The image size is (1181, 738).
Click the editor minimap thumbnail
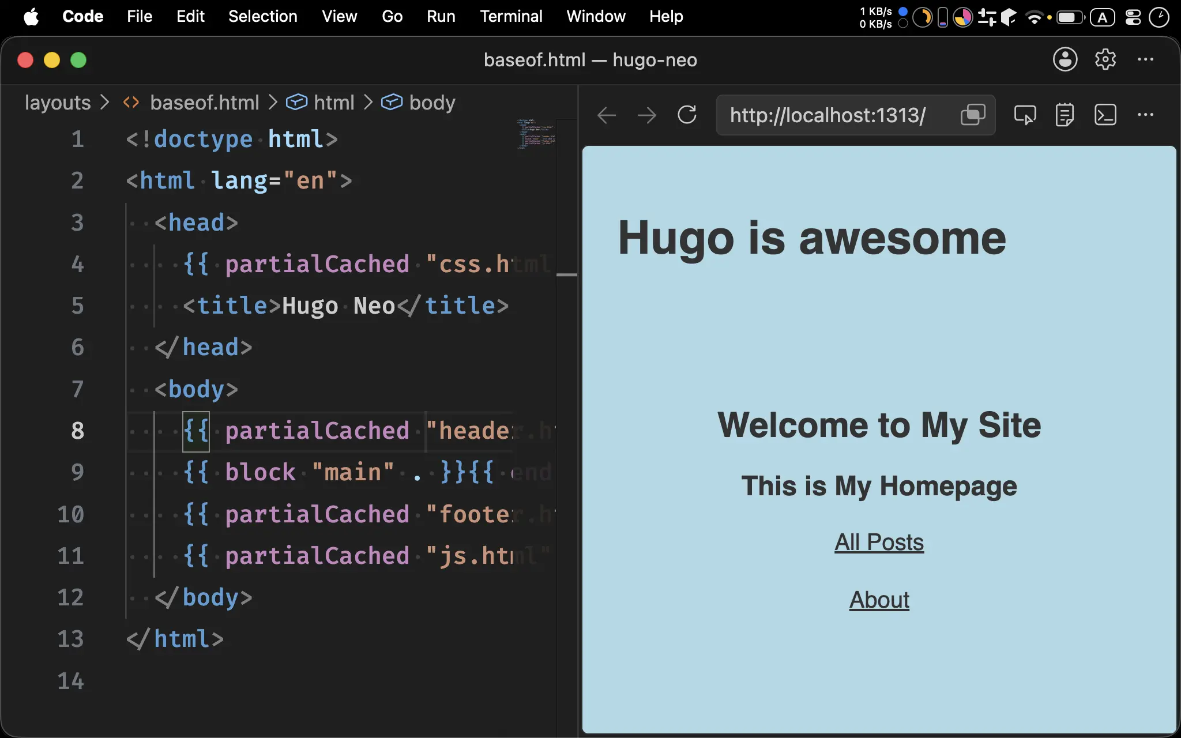point(536,134)
